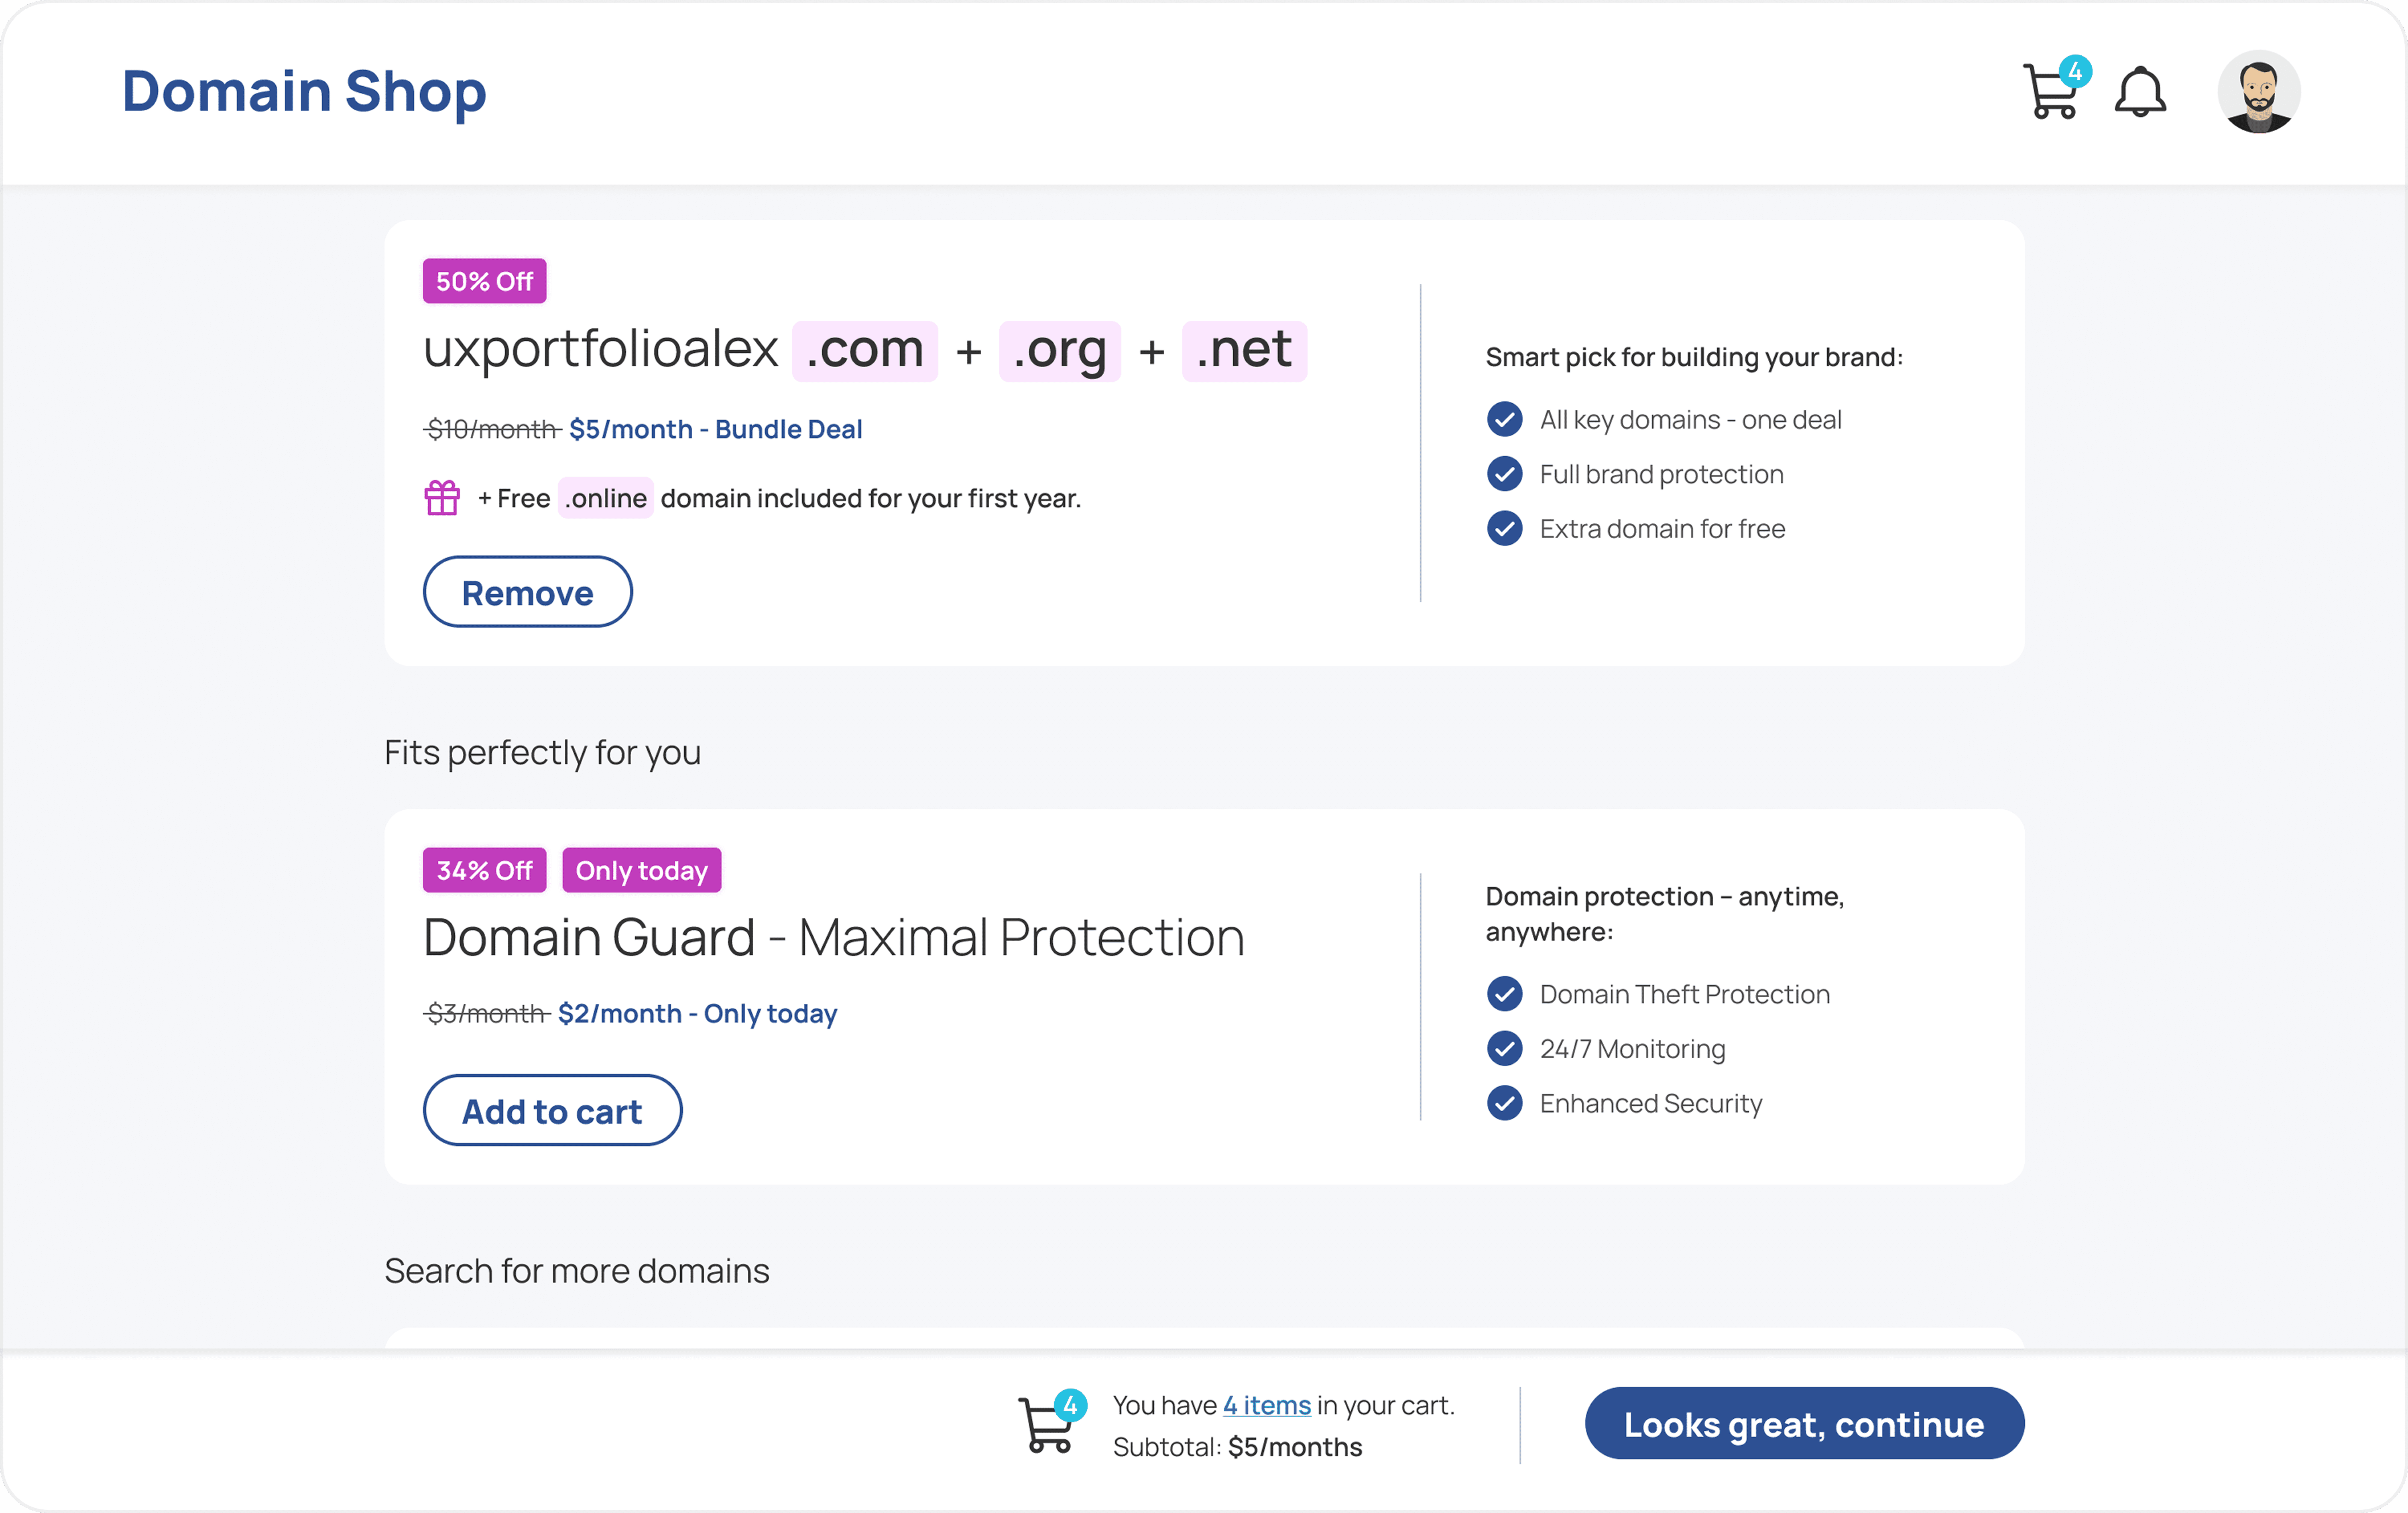Click Looks great, continue button
The height and width of the screenshot is (1513, 2408).
point(1804,1423)
